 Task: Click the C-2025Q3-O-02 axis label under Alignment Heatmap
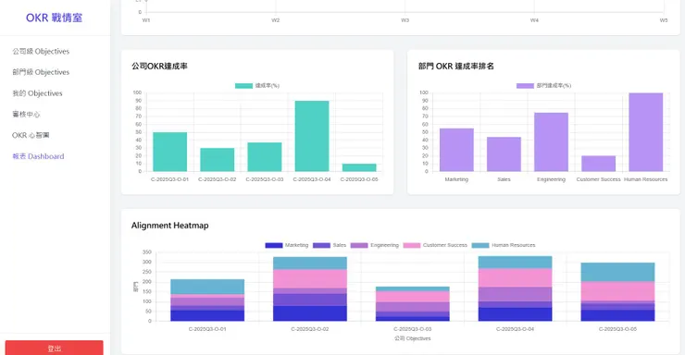pyautogui.click(x=310, y=329)
